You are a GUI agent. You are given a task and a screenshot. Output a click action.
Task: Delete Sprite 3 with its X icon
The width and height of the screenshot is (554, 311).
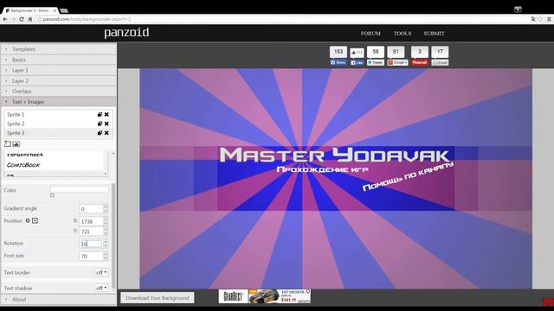[x=106, y=133]
